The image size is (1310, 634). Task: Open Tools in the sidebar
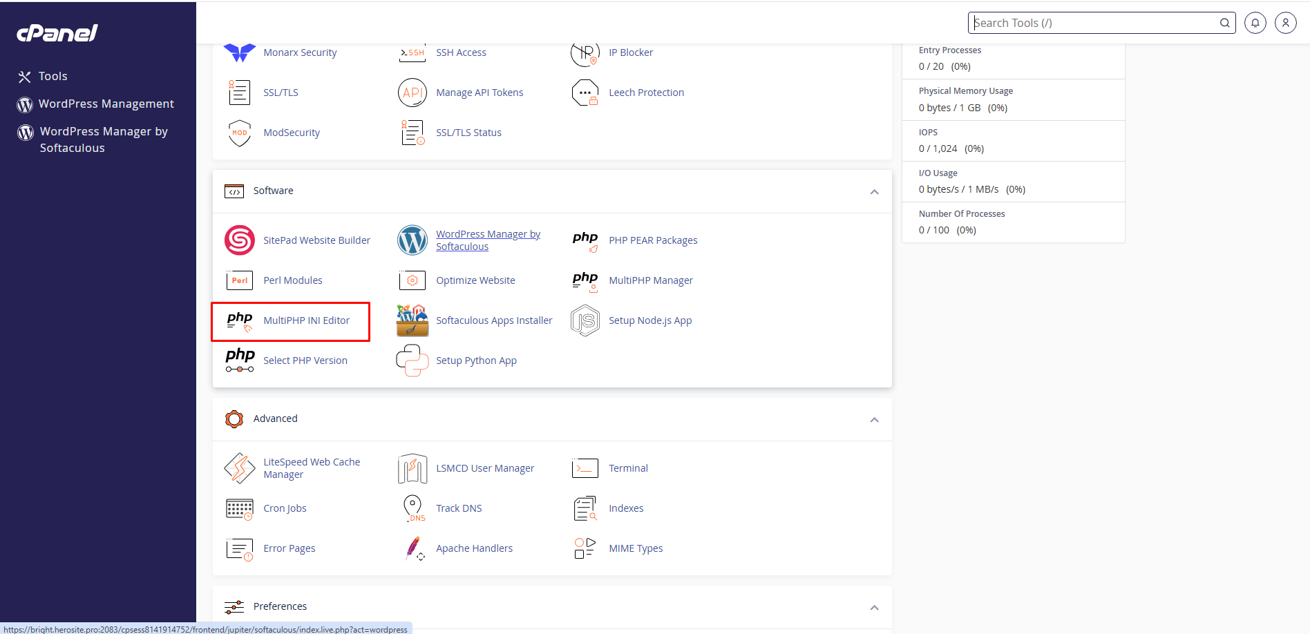[x=53, y=76]
